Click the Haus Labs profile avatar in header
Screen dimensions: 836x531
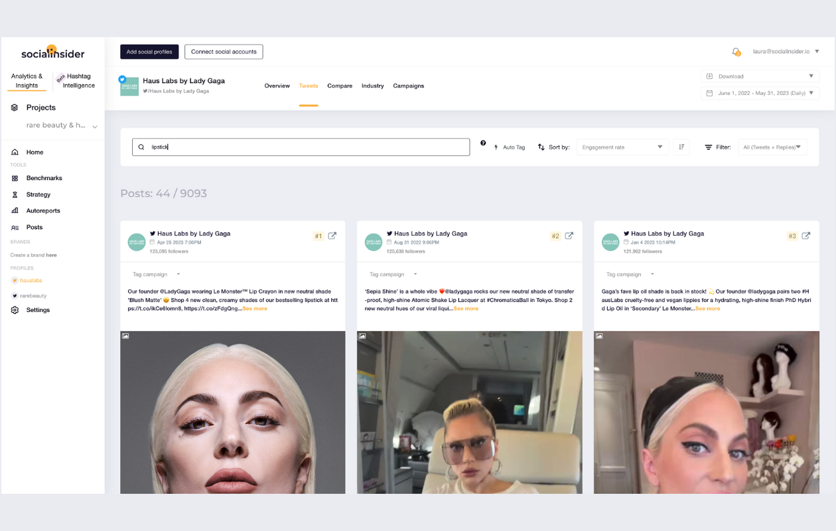(129, 86)
